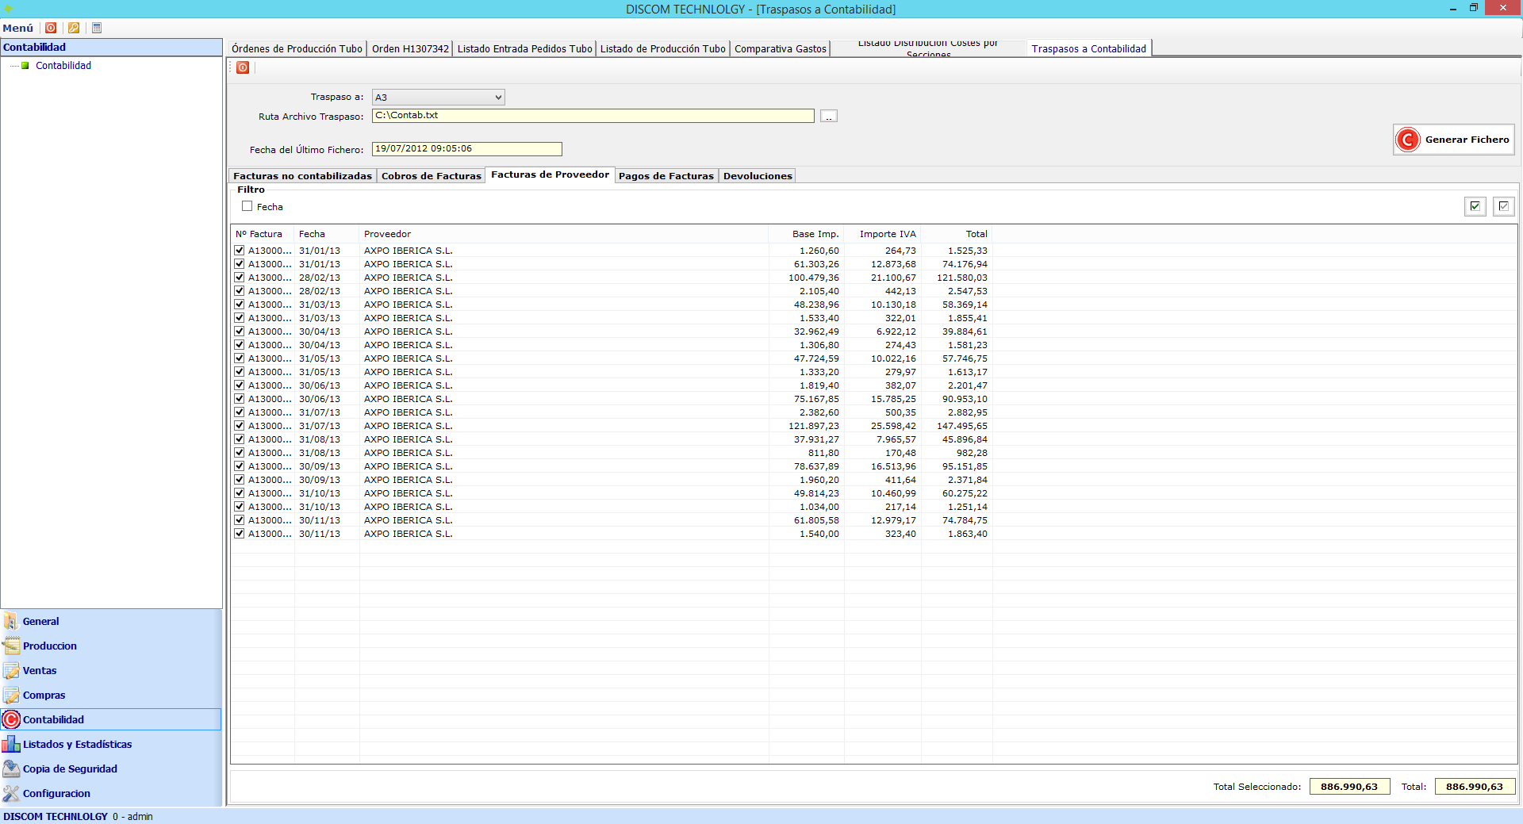Image resolution: width=1523 pixels, height=824 pixels.
Task: Enable the Fecha filter checkbox
Action: (247, 206)
